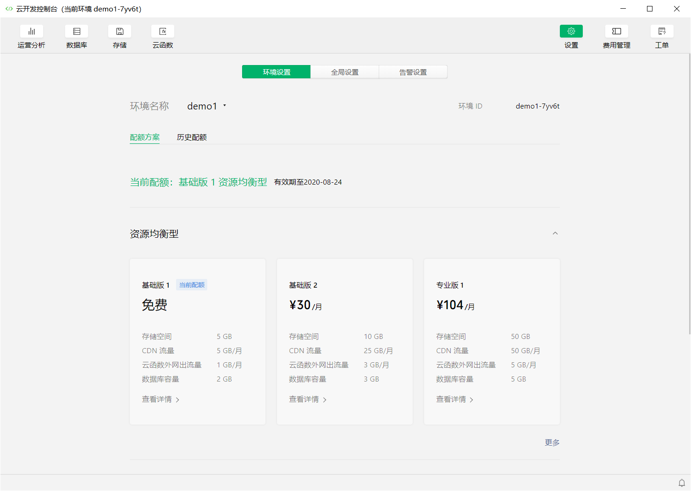
Task: Click the app logo in title bar
Action: point(9,9)
